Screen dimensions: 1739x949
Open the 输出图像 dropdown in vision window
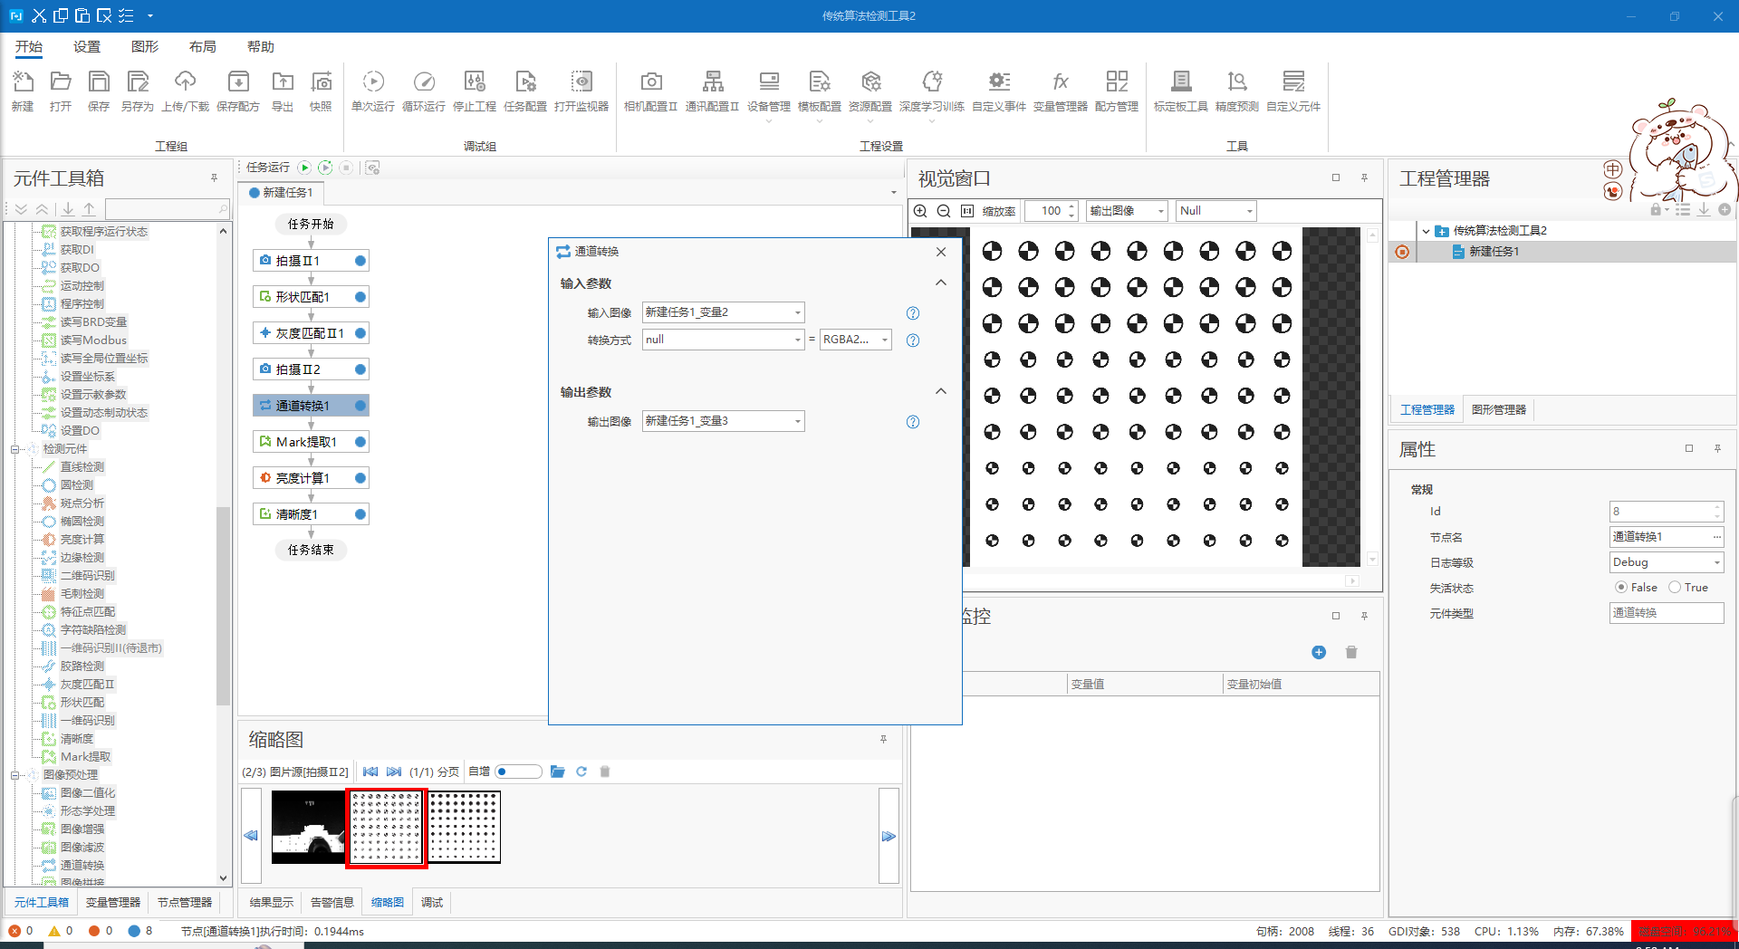tap(1127, 211)
